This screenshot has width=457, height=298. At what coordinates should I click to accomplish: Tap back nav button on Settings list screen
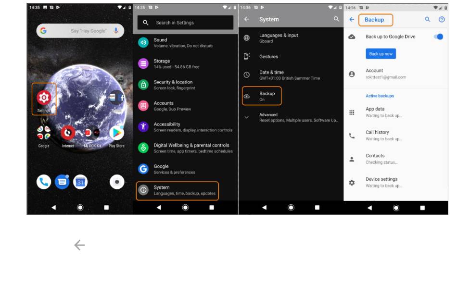159,208
